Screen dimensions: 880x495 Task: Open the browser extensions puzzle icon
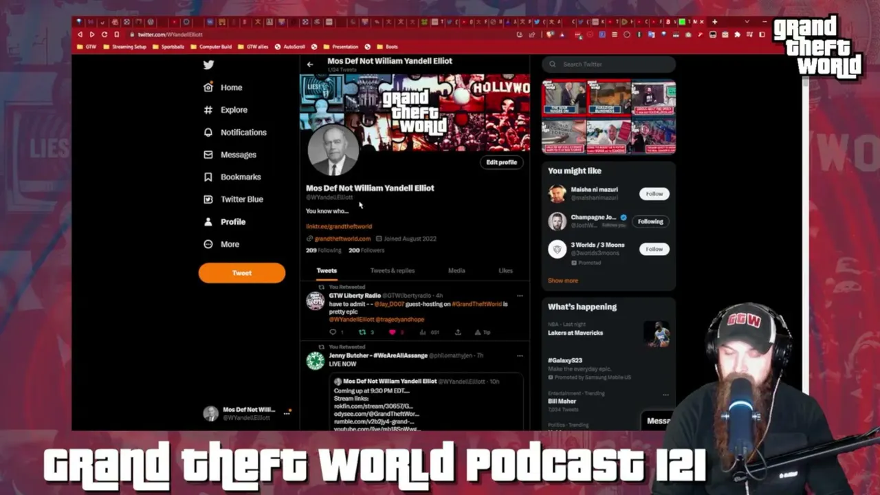click(x=737, y=34)
